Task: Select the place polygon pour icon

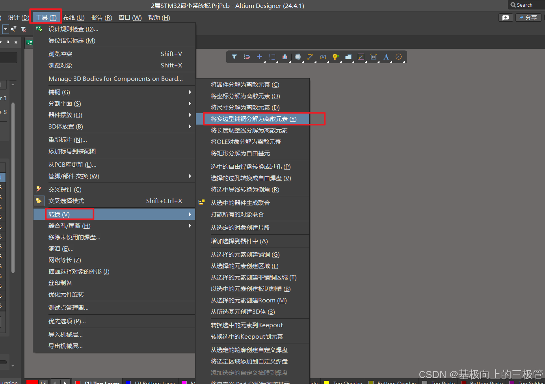Action: (x=348, y=57)
